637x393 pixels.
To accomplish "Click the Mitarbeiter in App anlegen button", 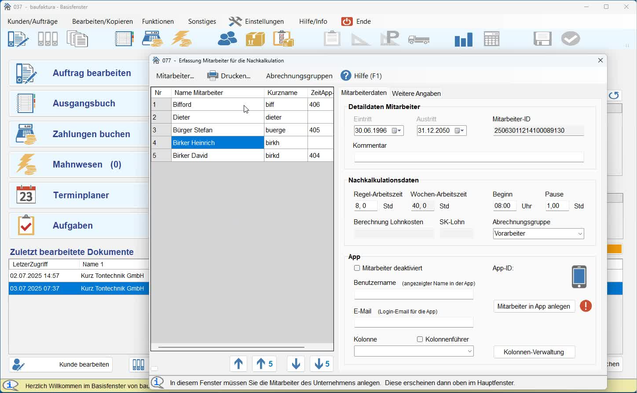I will pyautogui.click(x=534, y=306).
